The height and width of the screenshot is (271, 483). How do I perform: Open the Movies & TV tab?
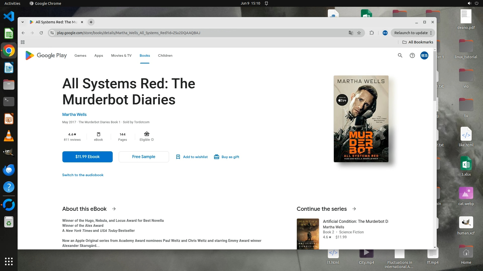121,55
